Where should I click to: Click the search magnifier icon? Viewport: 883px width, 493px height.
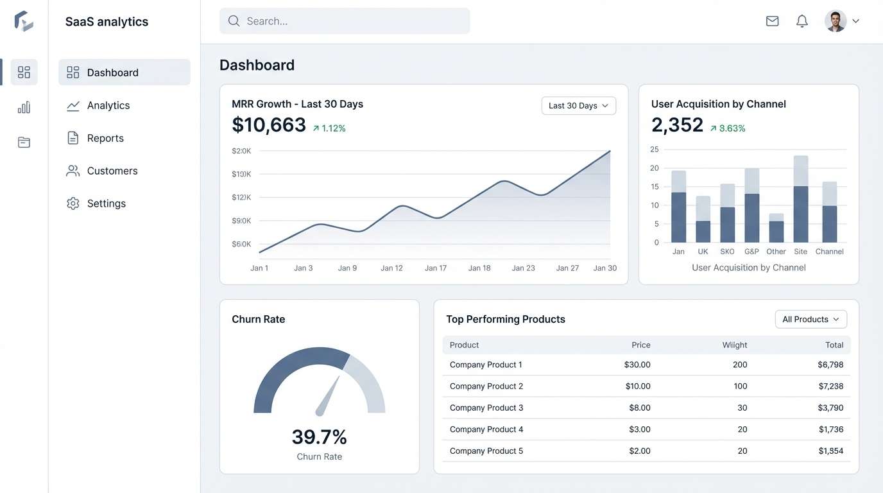click(234, 21)
